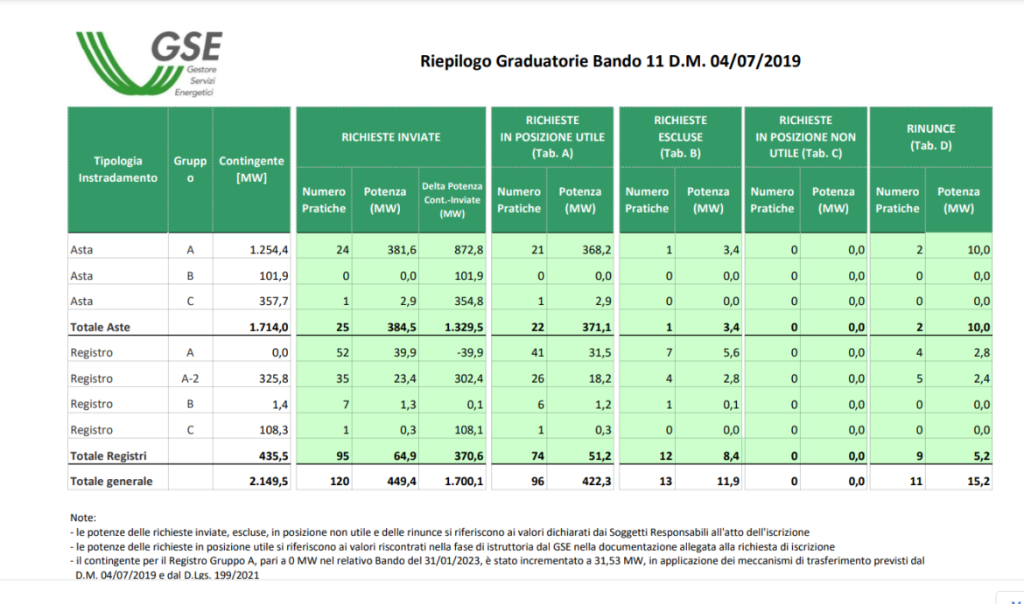Select the title 'Riepilogo Graduatorie Bando 11'
Screen dimensions: 1024x604
point(610,61)
